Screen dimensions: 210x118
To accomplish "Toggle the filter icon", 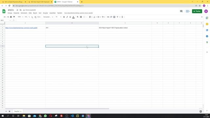I will click(x=117, y=17).
